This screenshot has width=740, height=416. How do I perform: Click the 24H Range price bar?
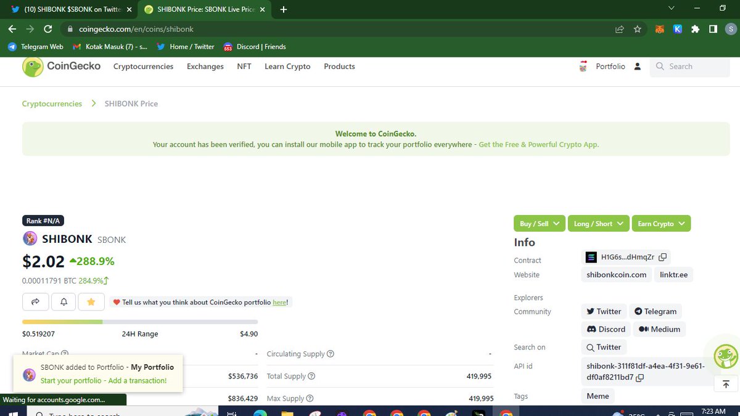tap(140, 322)
